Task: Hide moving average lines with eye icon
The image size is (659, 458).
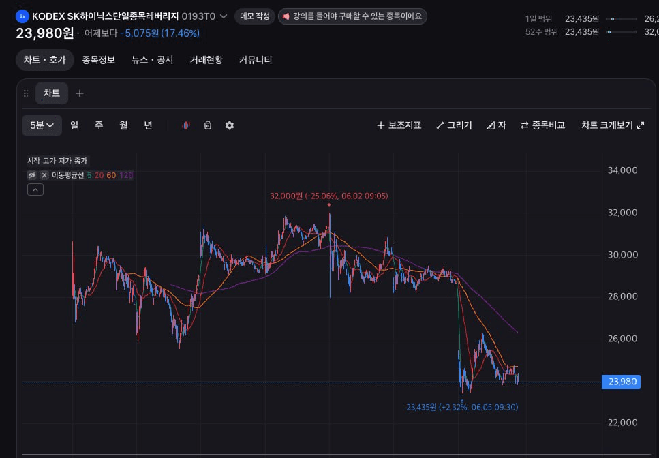Action: pyautogui.click(x=32, y=175)
